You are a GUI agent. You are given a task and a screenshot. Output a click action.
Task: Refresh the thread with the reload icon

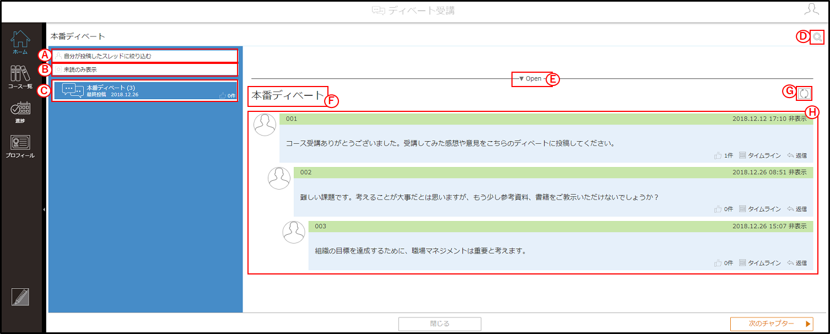(x=804, y=94)
